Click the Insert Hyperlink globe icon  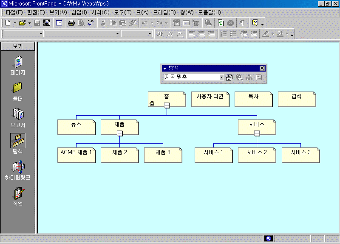click(x=208, y=23)
